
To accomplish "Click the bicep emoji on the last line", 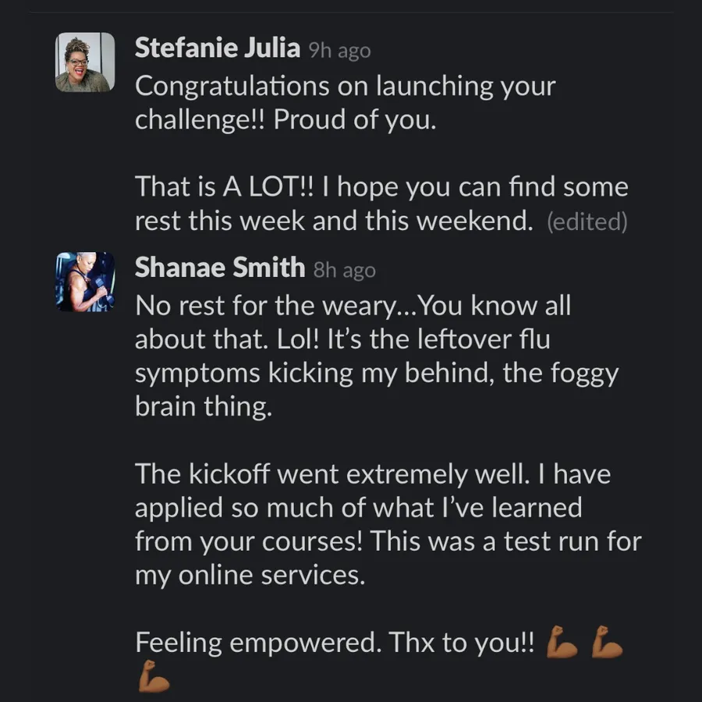I will point(154,676).
